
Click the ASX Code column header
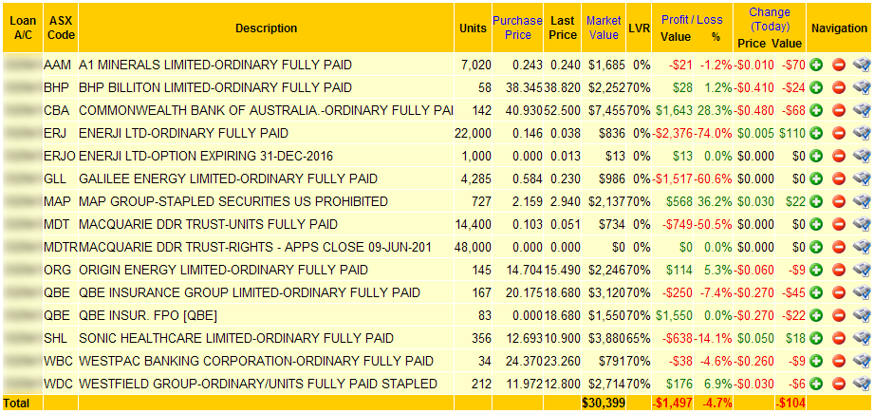62,28
